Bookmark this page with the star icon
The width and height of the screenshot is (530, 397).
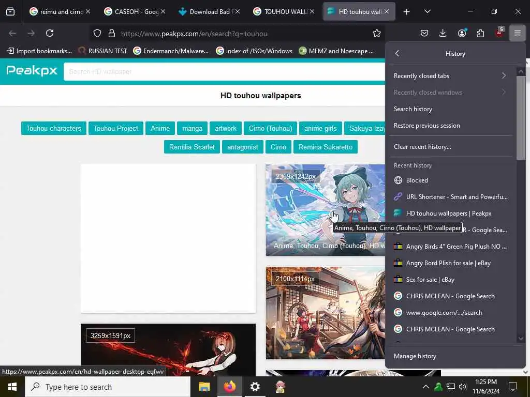tap(377, 33)
